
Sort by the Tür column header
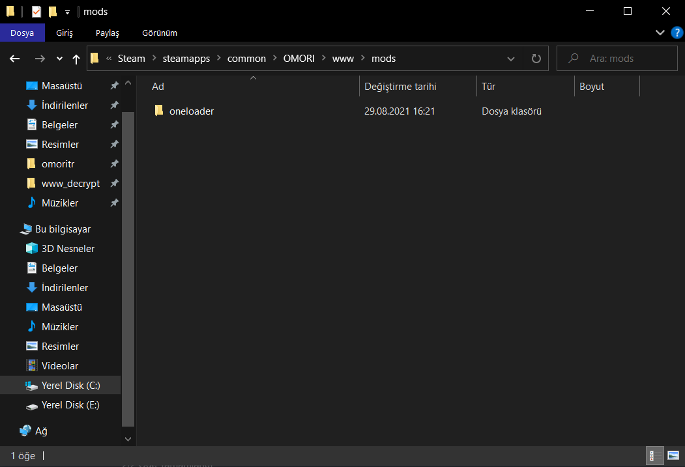click(x=525, y=87)
